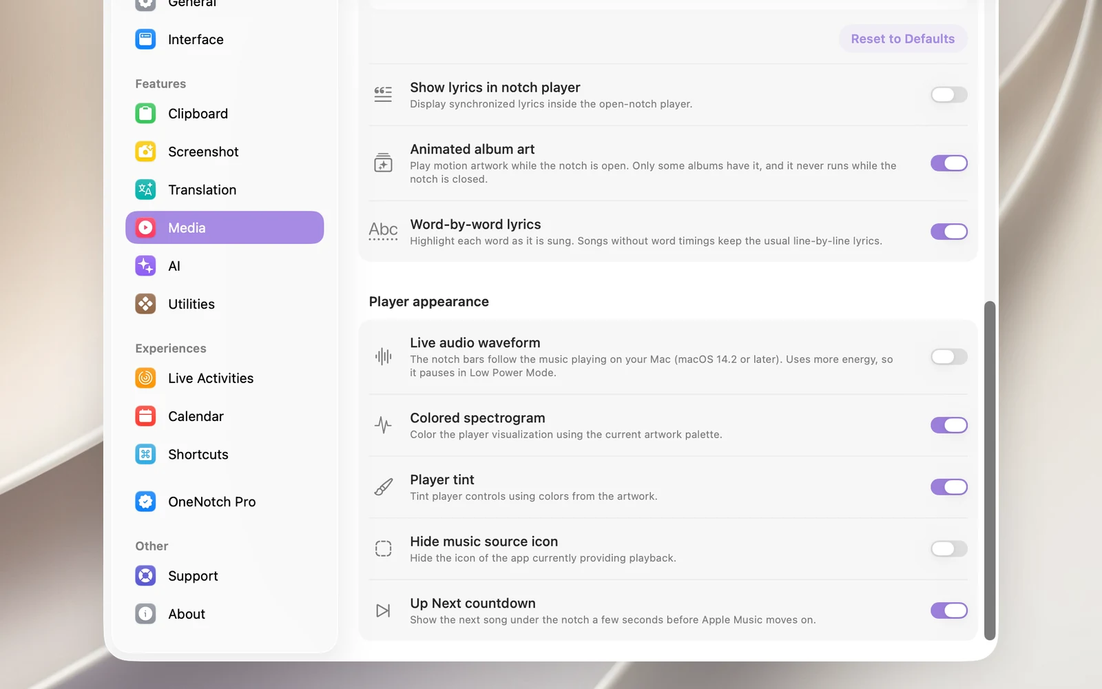Click the dashed square Hide music source icon
This screenshot has width=1102, height=689.
(x=383, y=548)
